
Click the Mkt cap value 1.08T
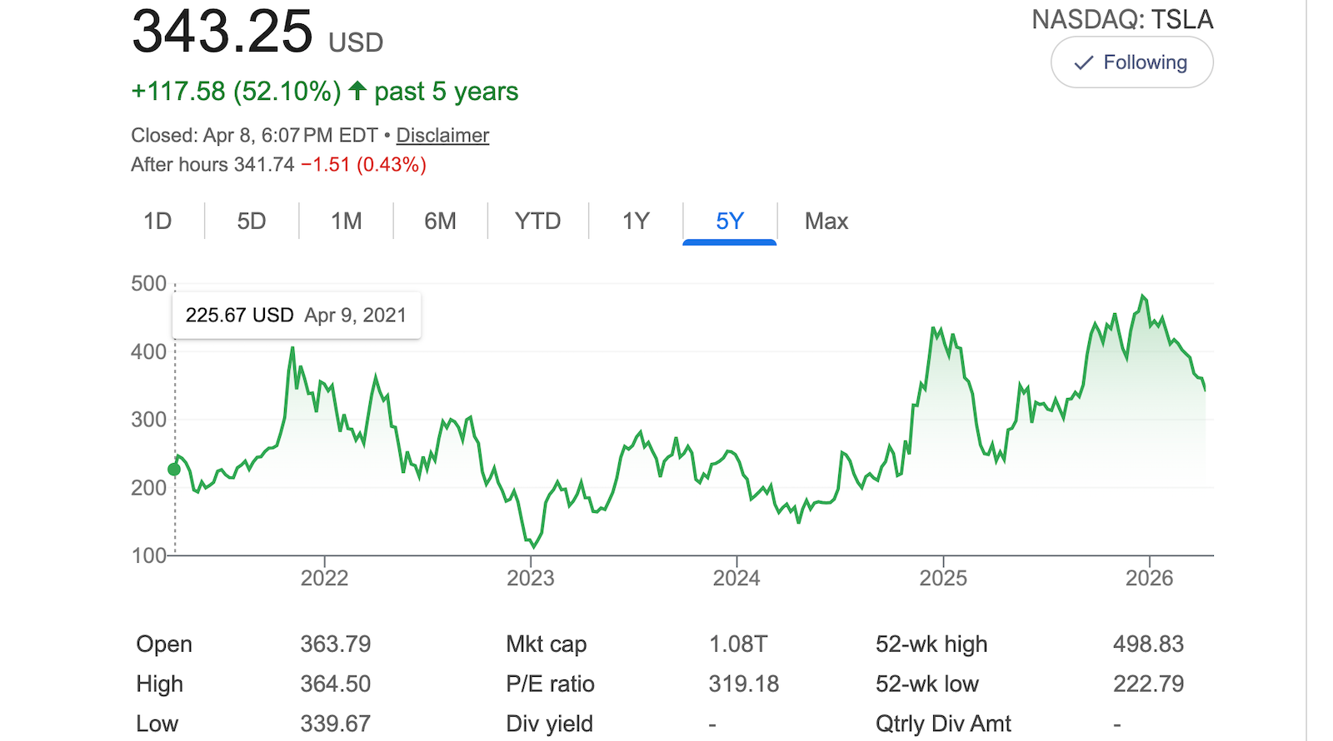(x=738, y=644)
